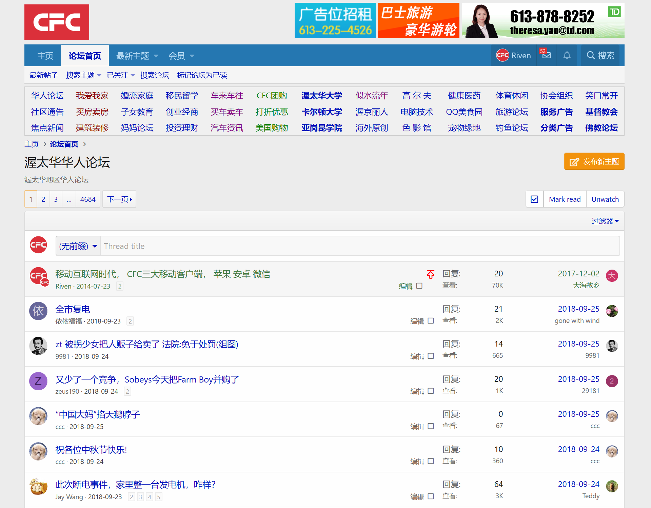Click Jay Wang's avatar

pyautogui.click(x=38, y=486)
